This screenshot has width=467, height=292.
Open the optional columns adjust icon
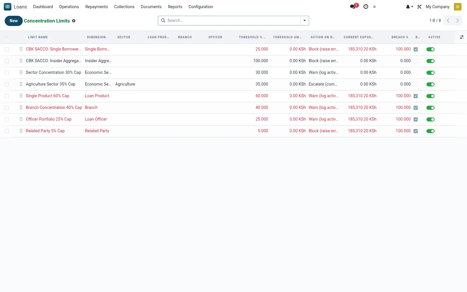point(462,37)
